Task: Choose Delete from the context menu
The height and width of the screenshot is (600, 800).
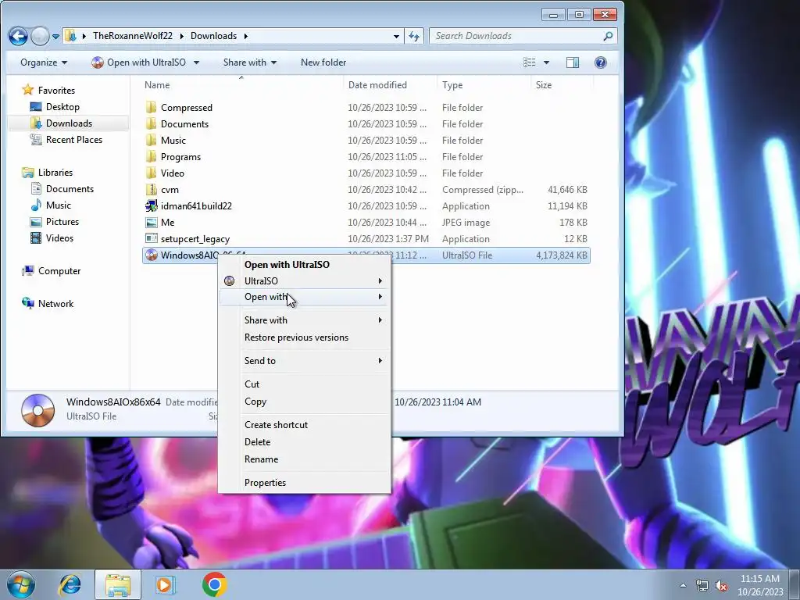Action: click(305, 442)
